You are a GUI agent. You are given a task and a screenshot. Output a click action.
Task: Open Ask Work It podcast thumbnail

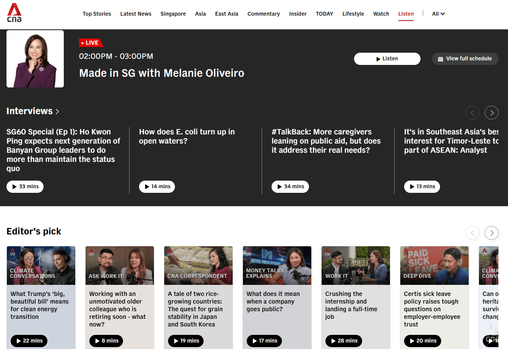tap(120, 265)
